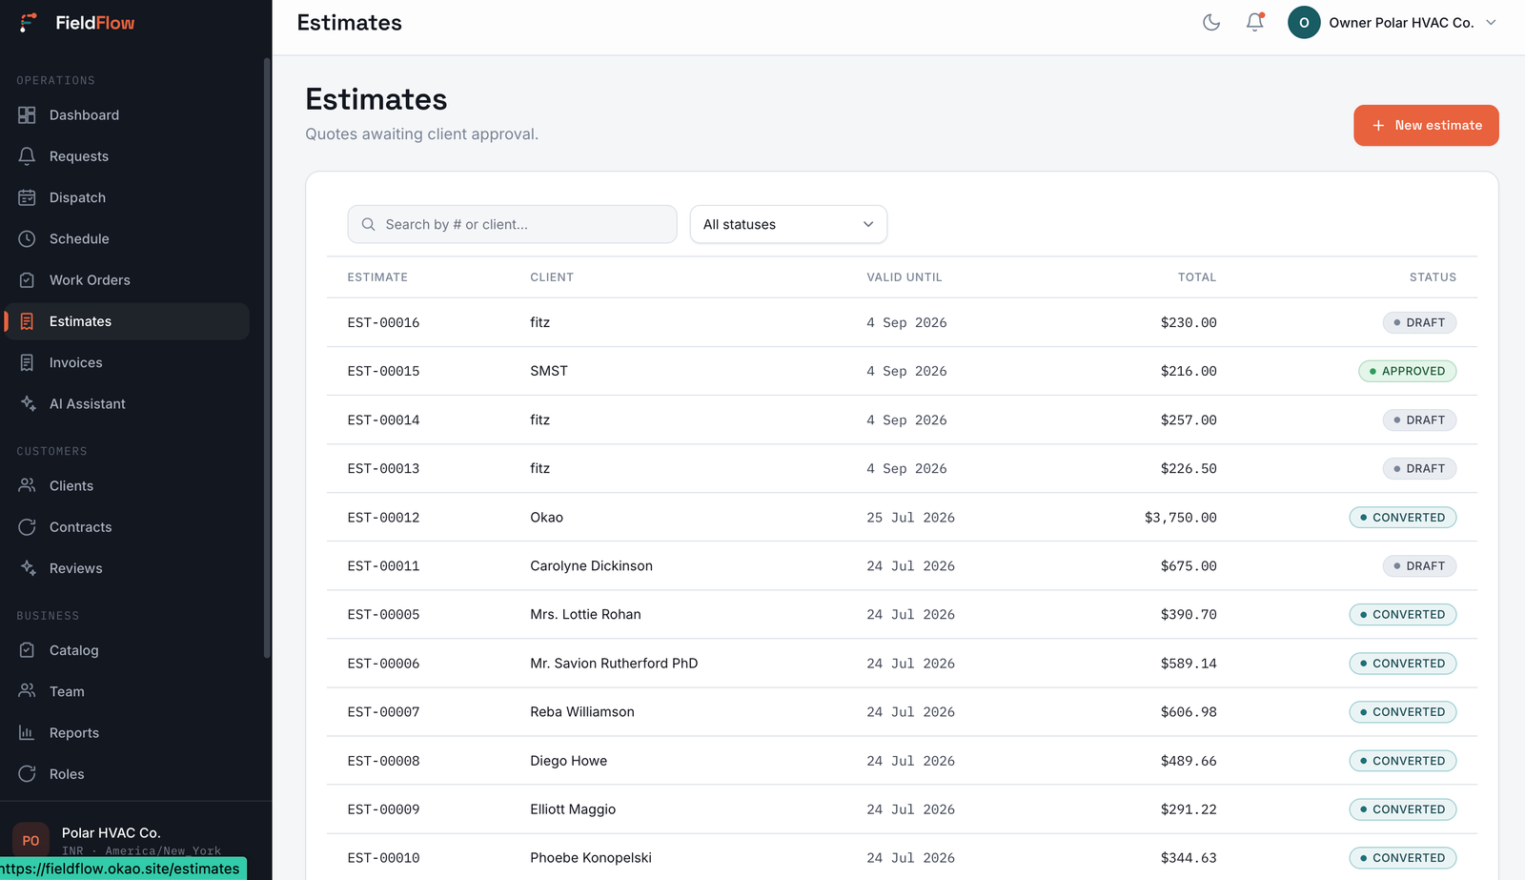Focus the Search by # or client field

(x=512, y=224)
